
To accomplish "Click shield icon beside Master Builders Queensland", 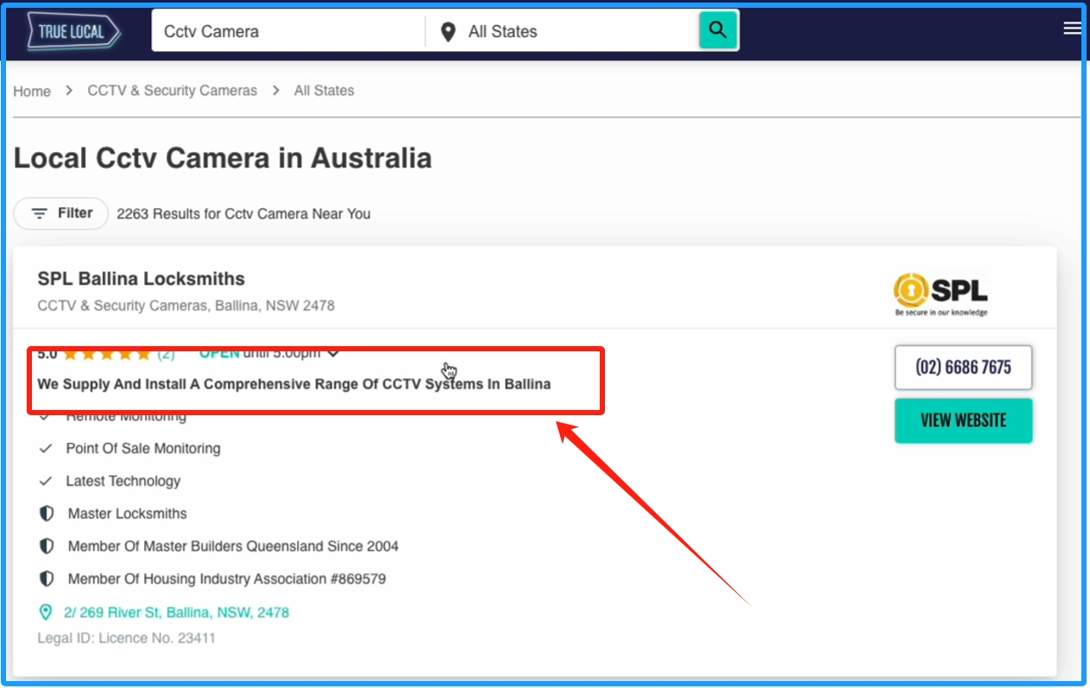I will [x=47, y=546].
